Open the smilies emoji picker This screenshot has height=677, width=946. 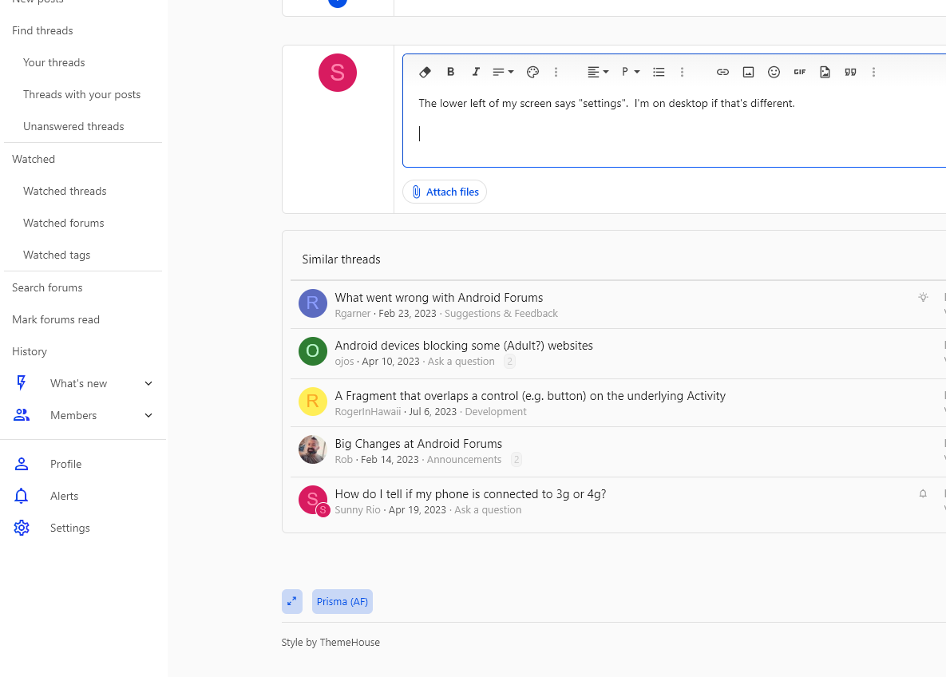point(774,72)
